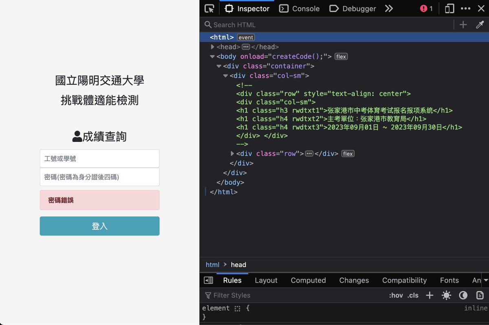
Task: Toggle the .cls classes panel
Action: pyautogui.click(x=413, y=295)
